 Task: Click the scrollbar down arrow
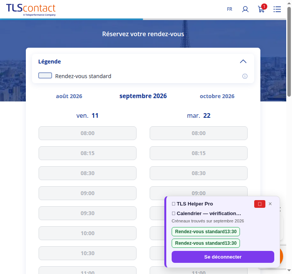pyautogui.click(x=289, y=270)
